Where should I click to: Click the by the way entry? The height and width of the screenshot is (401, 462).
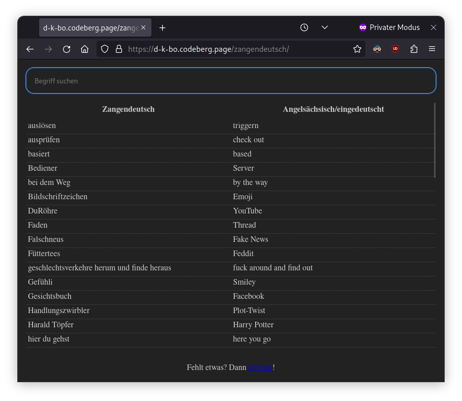(251, 182)
